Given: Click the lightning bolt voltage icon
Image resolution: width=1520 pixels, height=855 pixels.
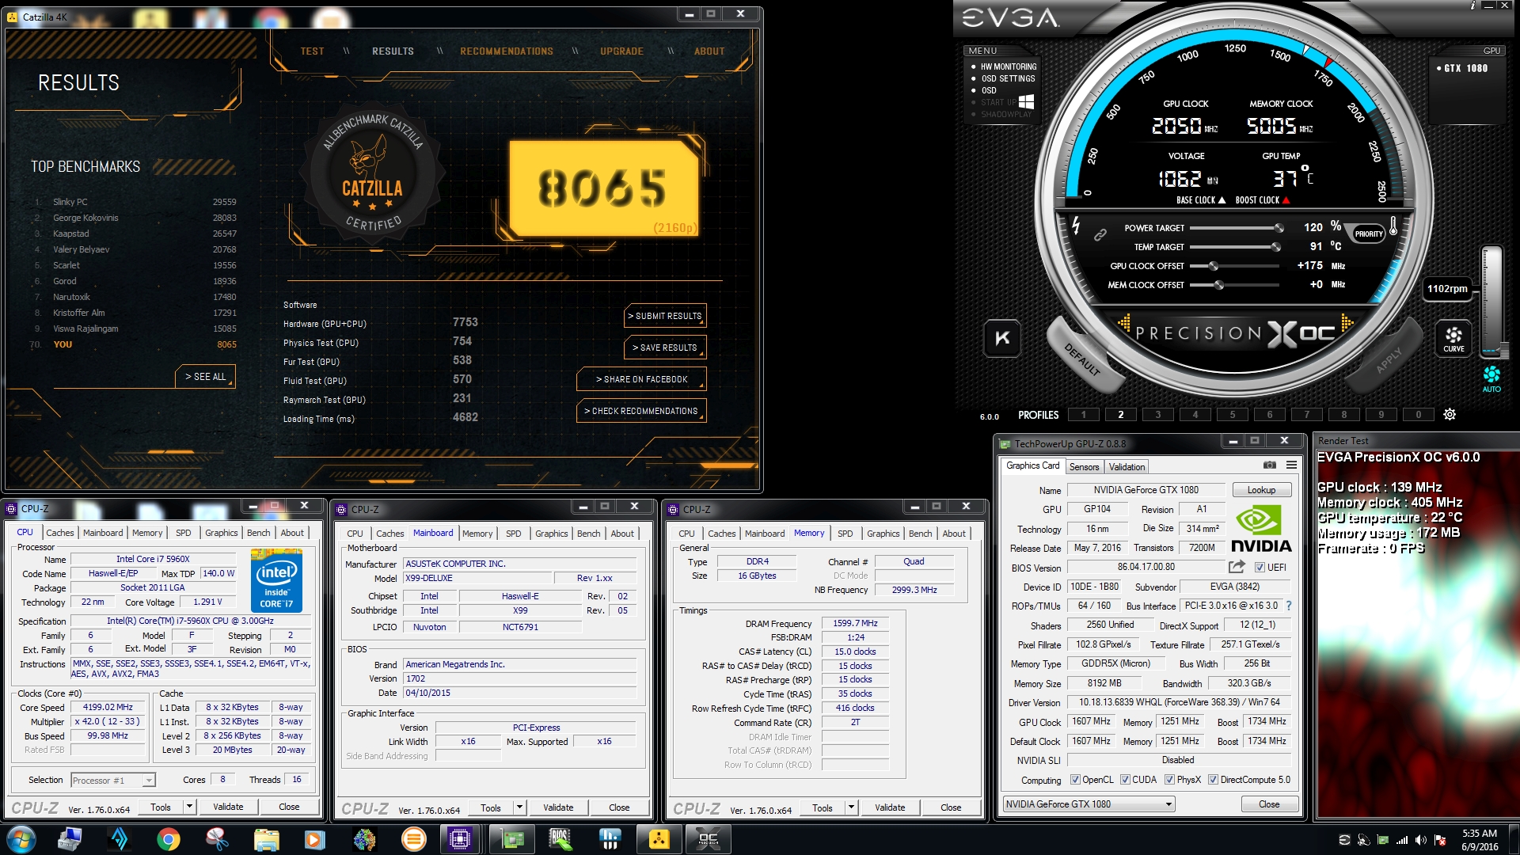Looking at the screenshot, I should (x=1076, y=226).
